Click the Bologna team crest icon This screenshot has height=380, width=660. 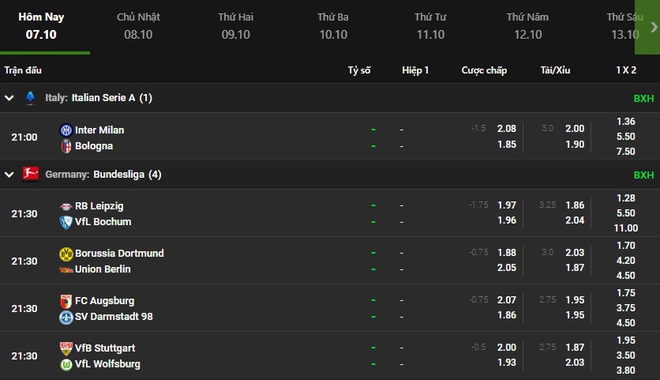point(66,146)
